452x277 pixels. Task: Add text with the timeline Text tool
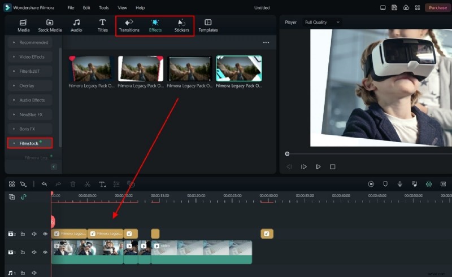(102, 184)
